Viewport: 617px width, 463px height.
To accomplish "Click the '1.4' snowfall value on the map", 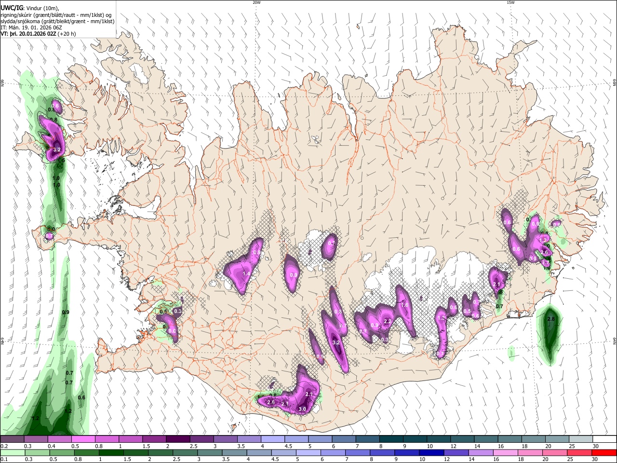I will click(246, 273).
